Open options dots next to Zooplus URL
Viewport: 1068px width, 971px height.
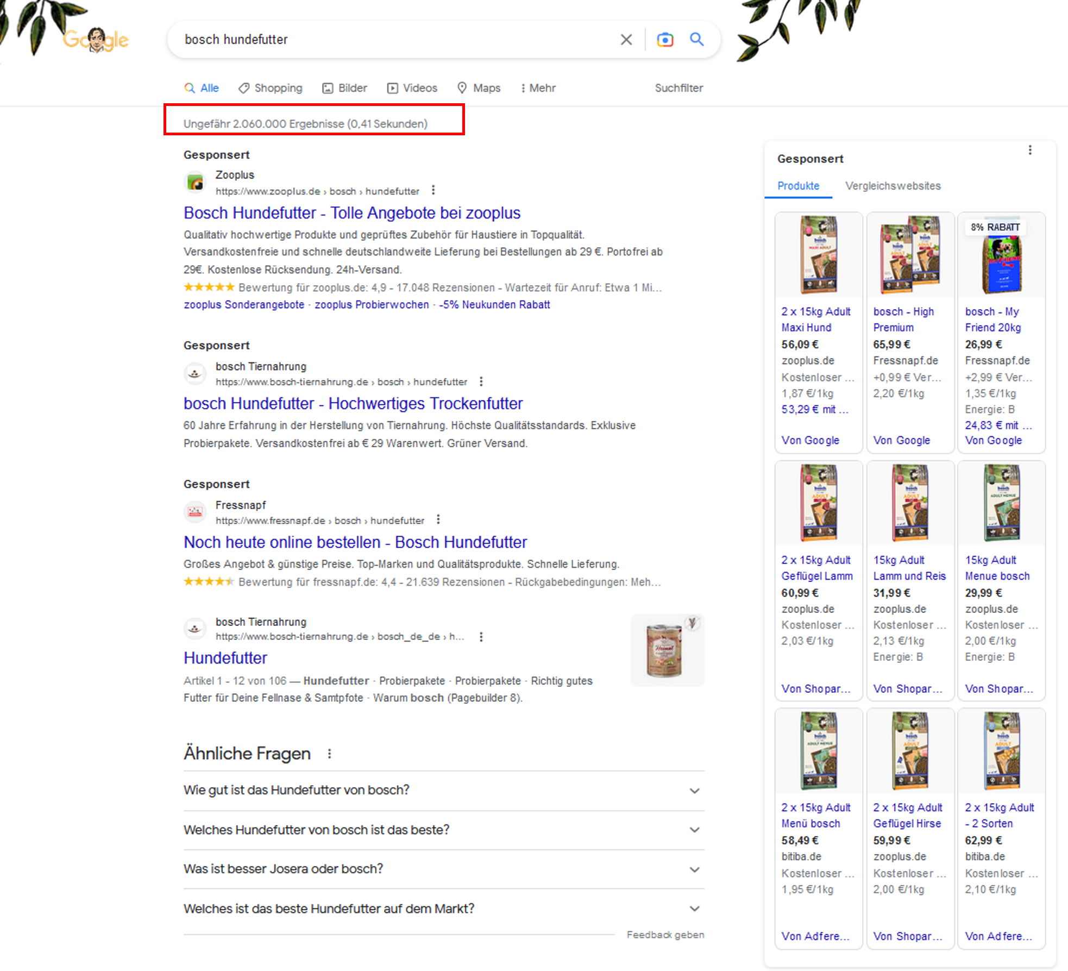point(433,190)
